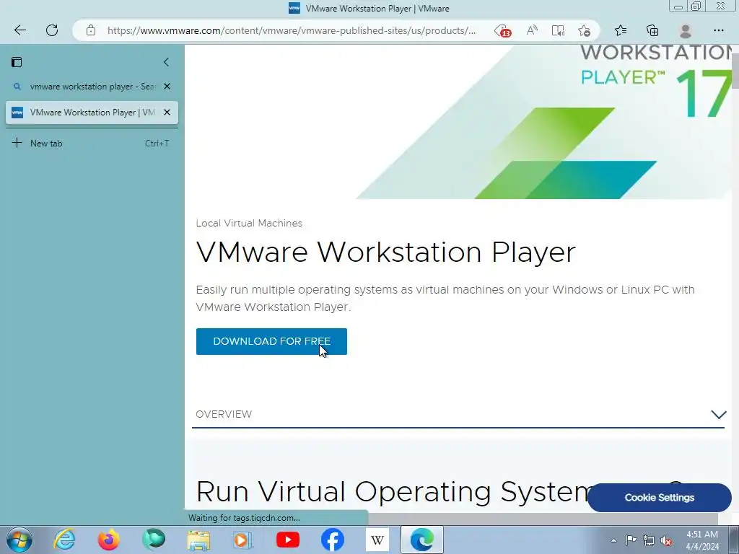Close the vmware workstation player search tab

[167, 87]
